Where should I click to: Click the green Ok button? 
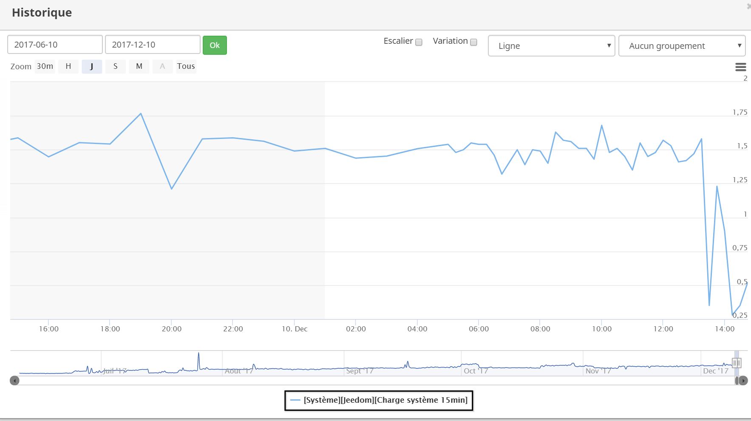[215, 45]
